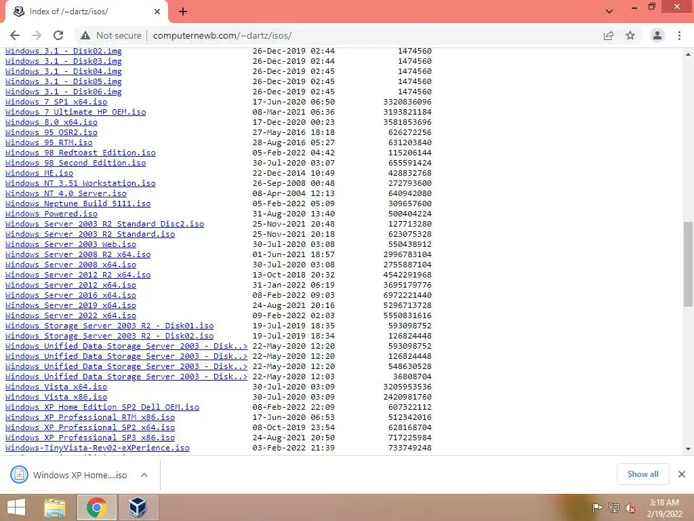The height and width of the screenshot is (521, 694).
Task: Open Windows NT 3.51 Workstation.iso
Action: pos(81,183)
